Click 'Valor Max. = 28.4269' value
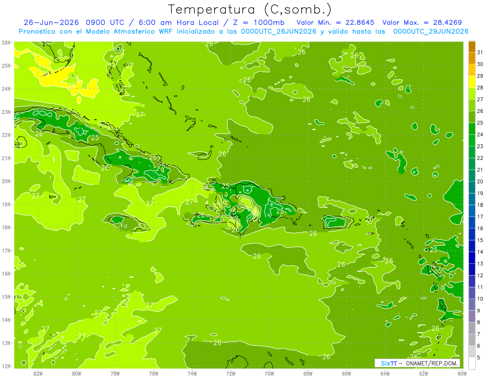Screen dimensions: 491x379 (422, 22)
